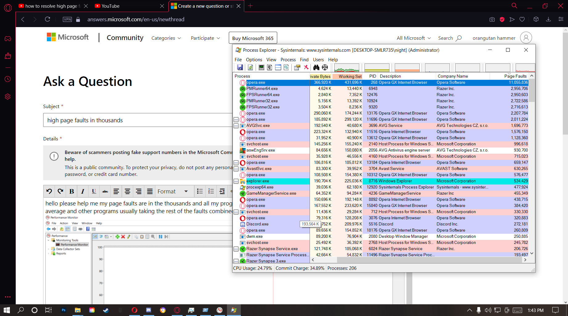Click the Refresh Now toolbar icon
Screen dimensions: 568x316
(250, 67)
